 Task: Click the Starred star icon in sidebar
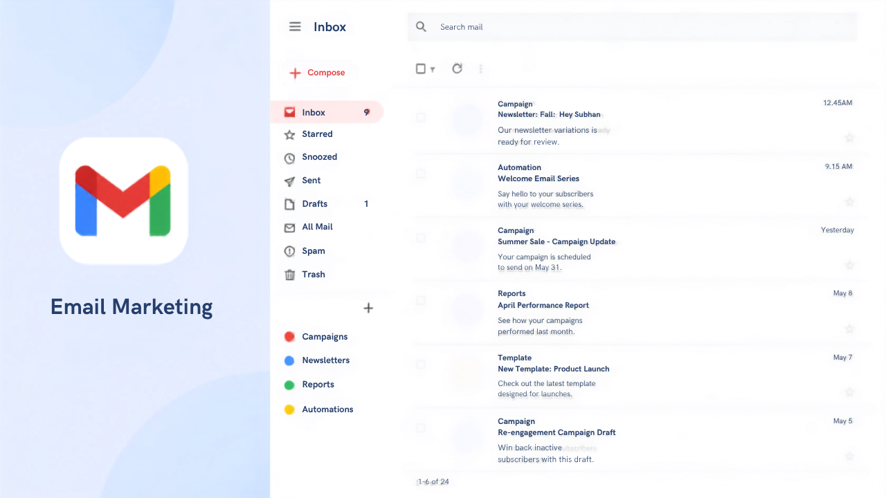[x=289, y=135]
